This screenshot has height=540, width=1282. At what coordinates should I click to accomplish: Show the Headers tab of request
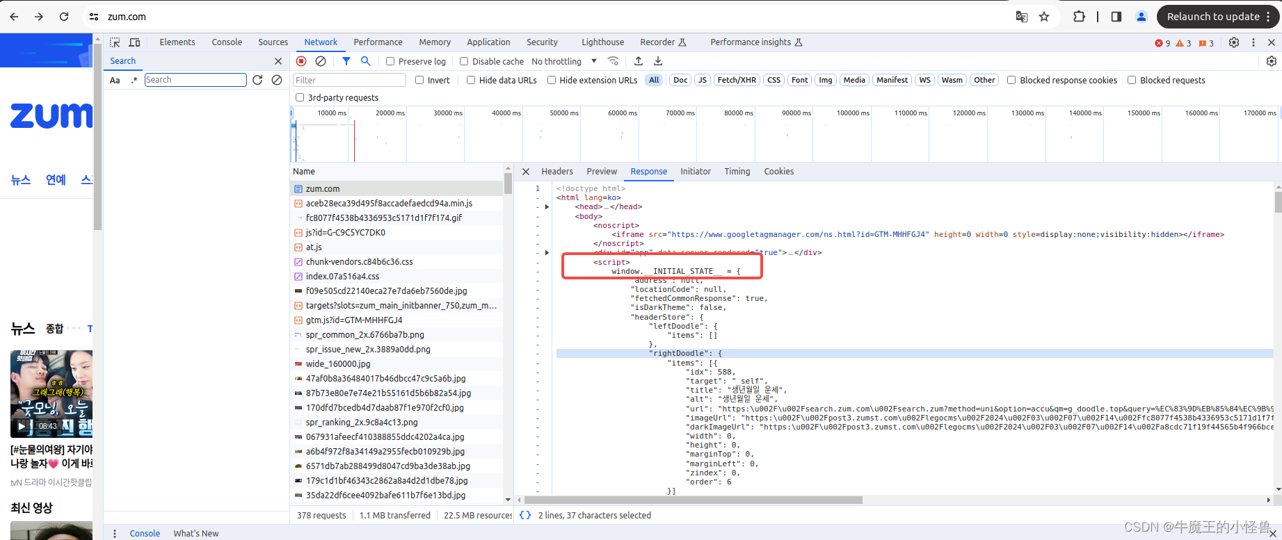coord(557,172)
